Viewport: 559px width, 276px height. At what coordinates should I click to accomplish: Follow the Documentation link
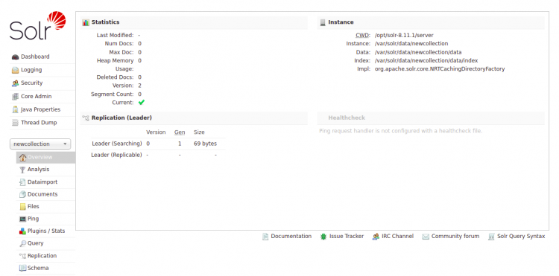click(x=291, y=236)
